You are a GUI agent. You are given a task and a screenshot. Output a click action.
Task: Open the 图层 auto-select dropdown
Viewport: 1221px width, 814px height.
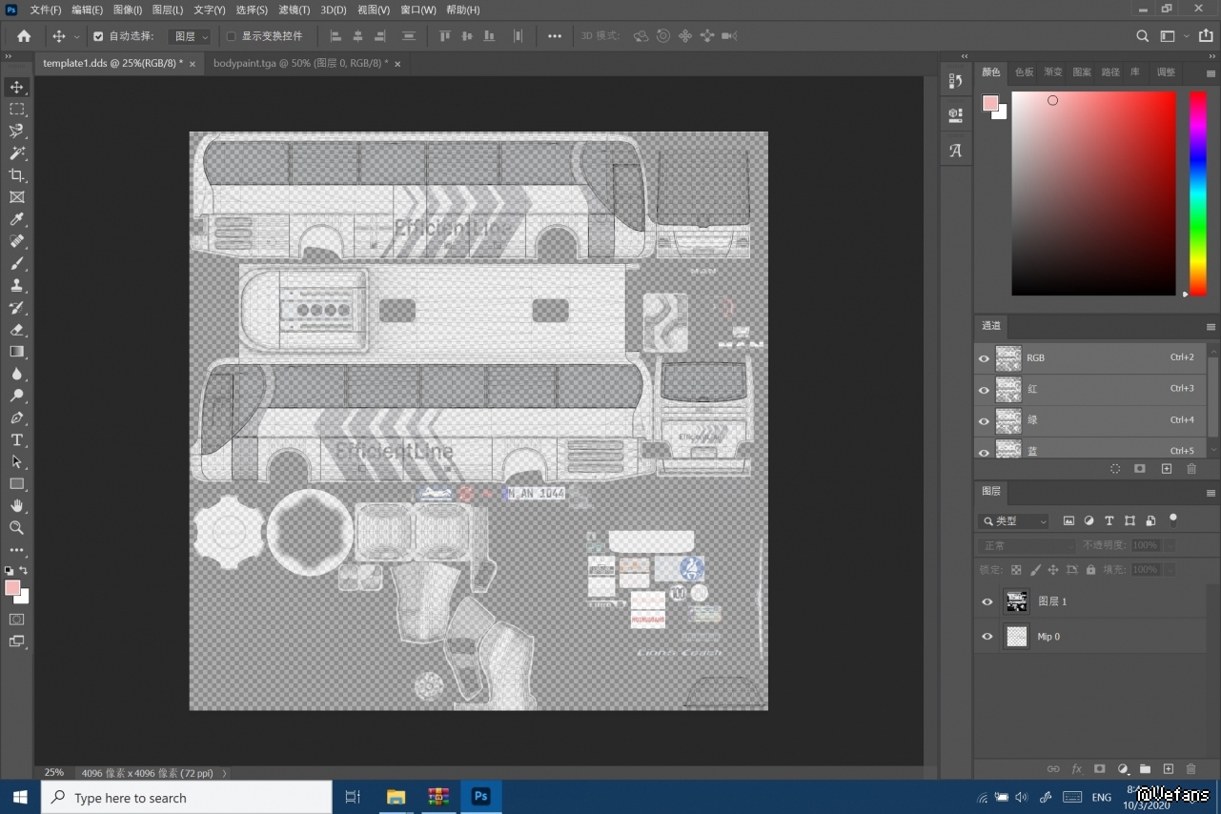[x=190, y=36]
